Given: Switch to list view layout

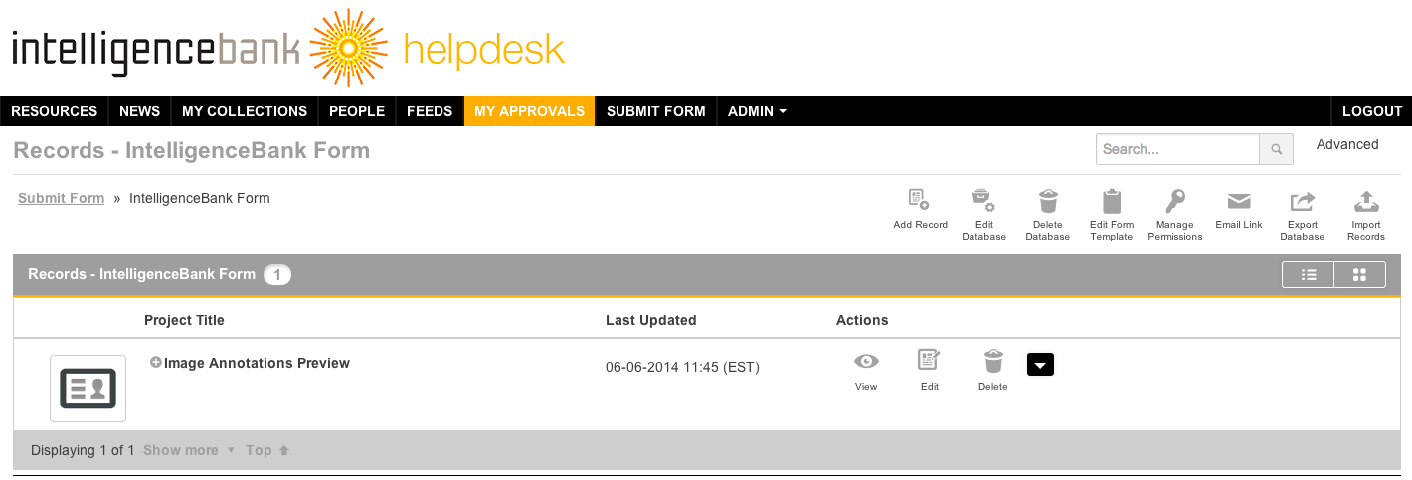Looking at the screenshot, I should pos(1309,275).
